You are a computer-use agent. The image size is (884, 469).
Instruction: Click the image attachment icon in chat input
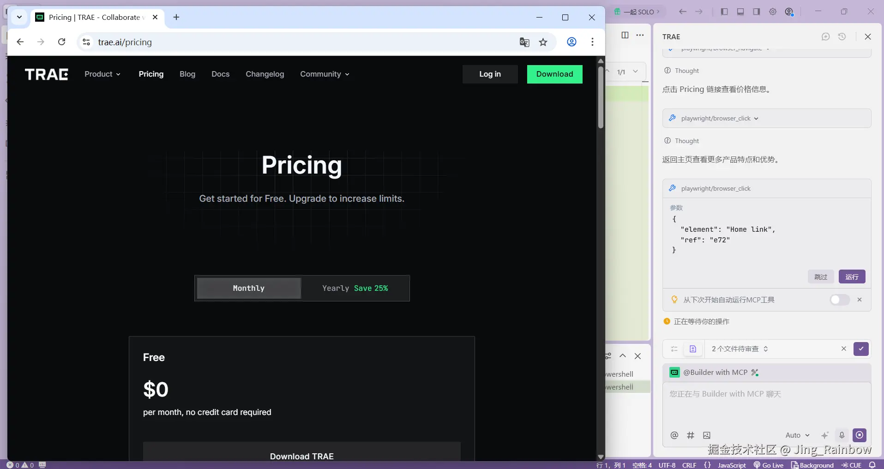707,435
